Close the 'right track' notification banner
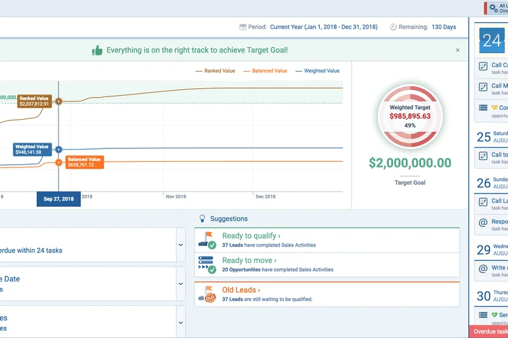 [458, 50]
